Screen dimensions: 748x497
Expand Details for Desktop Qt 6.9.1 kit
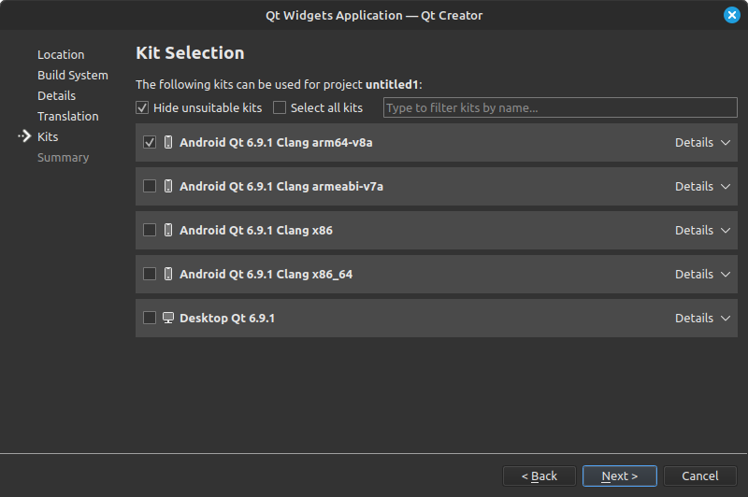click(x=703, y=318)
